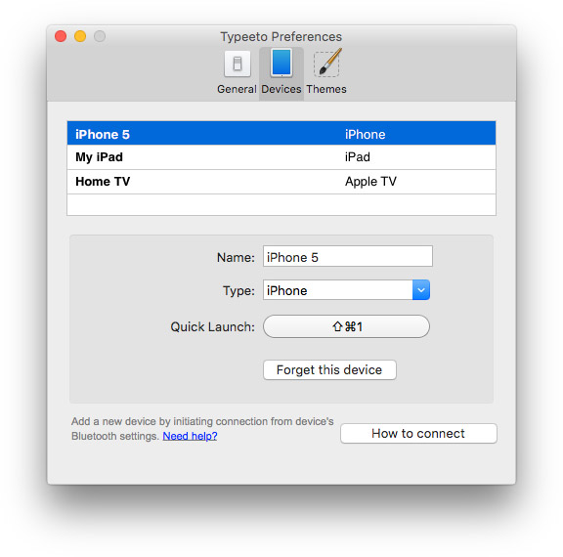Set the Quick Launch shortcut button
Screen dimensions: 563x557
click(x=346, y=326)
